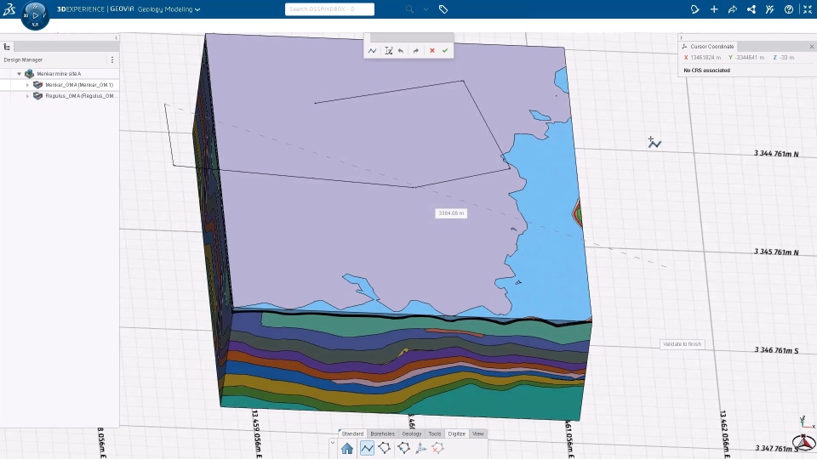The width and height of the screenshot is (817, 459).
Task: Click the share arrow icon in the top bar
Action: click(733, 9)
